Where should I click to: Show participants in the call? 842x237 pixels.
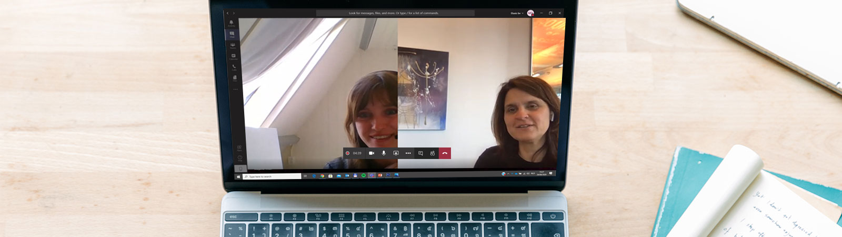point(433,153)
